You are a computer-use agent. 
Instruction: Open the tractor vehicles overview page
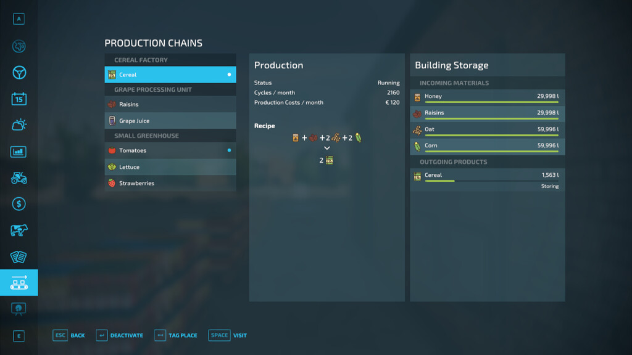[19, 177]
